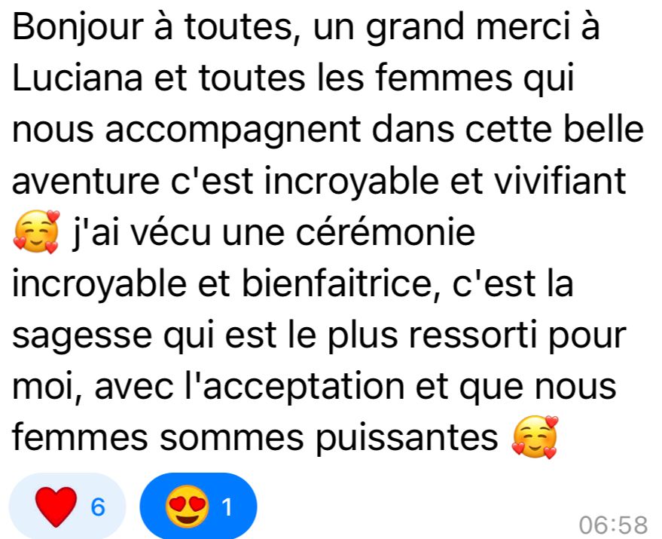Click the word "accompagnent" in the message
Viewport: 662px width, 539px height.
233,130
